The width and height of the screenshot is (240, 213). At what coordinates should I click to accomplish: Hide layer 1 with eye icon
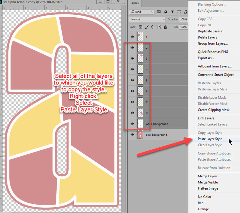[132, 37]
